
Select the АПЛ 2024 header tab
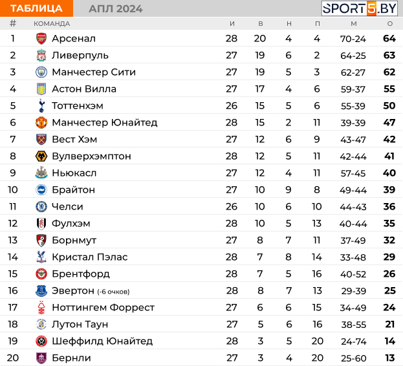(x=116, y=9)
